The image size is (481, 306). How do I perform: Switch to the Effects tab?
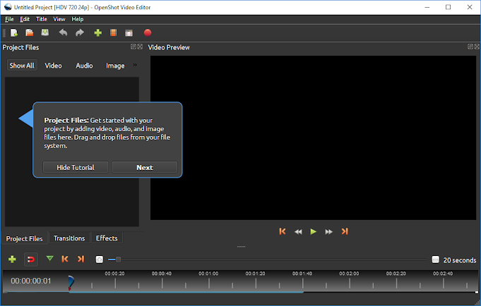107,238
